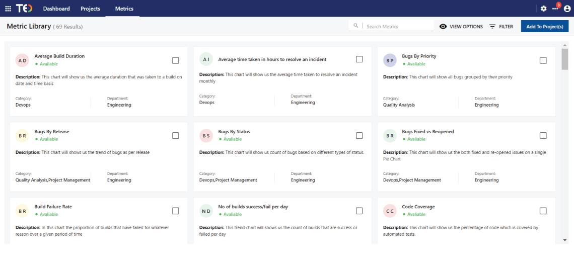Tick the Code Coverage metric checkbox

pyautogui.click(x=543, y=211)
